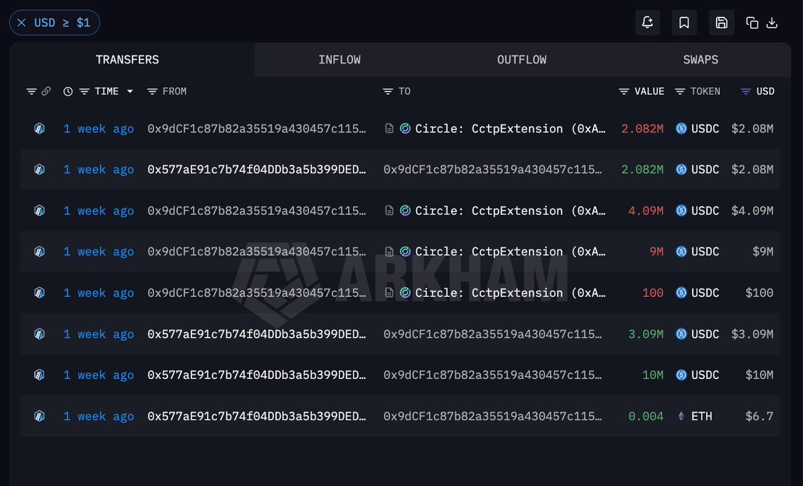The image size is (803, 486).
Task: Open Circle: CctpExtension in $100 row
Action: pos(511,293)
